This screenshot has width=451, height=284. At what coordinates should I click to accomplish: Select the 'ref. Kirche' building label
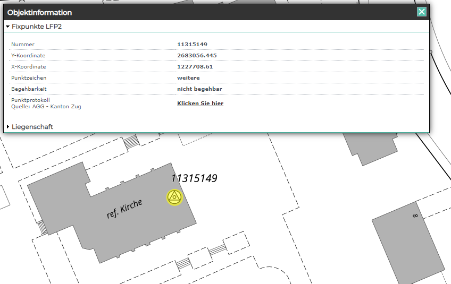pos(124,209)
